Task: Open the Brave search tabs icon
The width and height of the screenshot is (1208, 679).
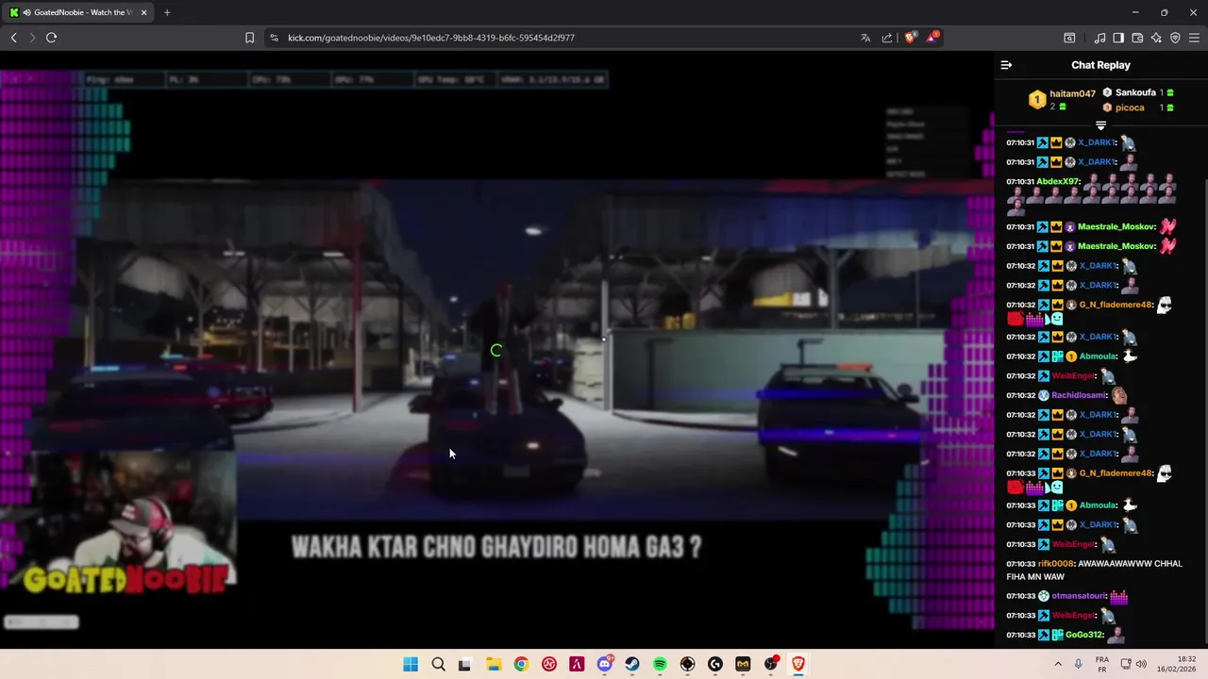Action: [x=1069, y=38]
